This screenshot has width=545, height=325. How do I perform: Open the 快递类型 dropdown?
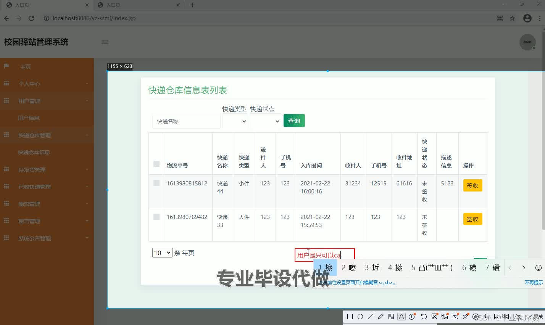pyautogui.click(x=235, y=121)
